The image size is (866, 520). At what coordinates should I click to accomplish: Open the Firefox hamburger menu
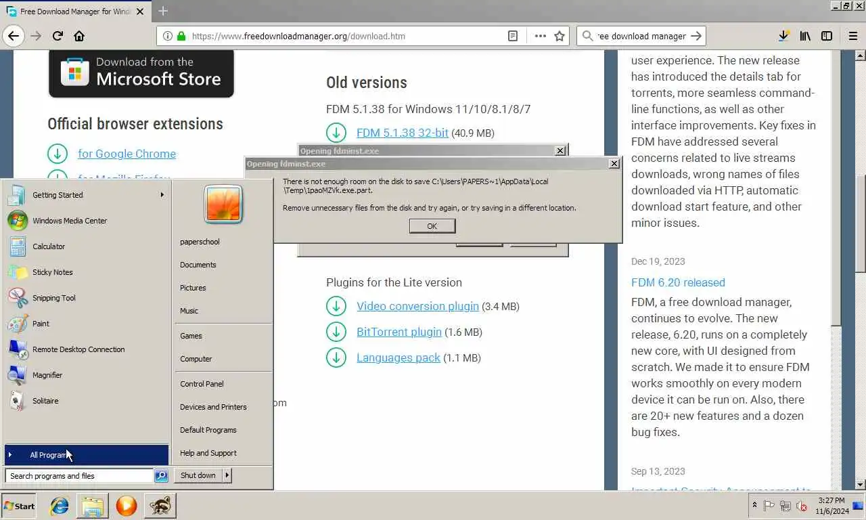point(852,36)
